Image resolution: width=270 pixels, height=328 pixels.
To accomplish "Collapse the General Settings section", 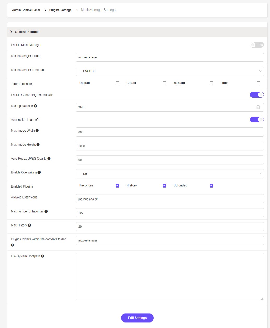I will point(137,32).
